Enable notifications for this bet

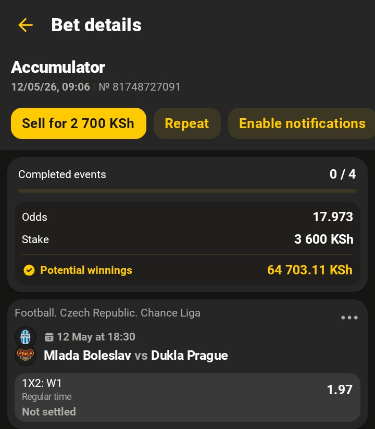coord(302,123)
